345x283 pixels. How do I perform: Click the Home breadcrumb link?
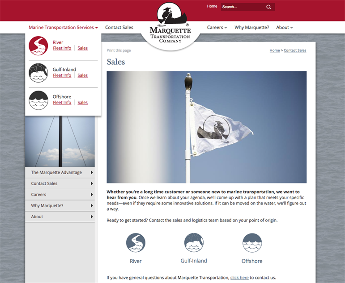click(x=275, y=50)
